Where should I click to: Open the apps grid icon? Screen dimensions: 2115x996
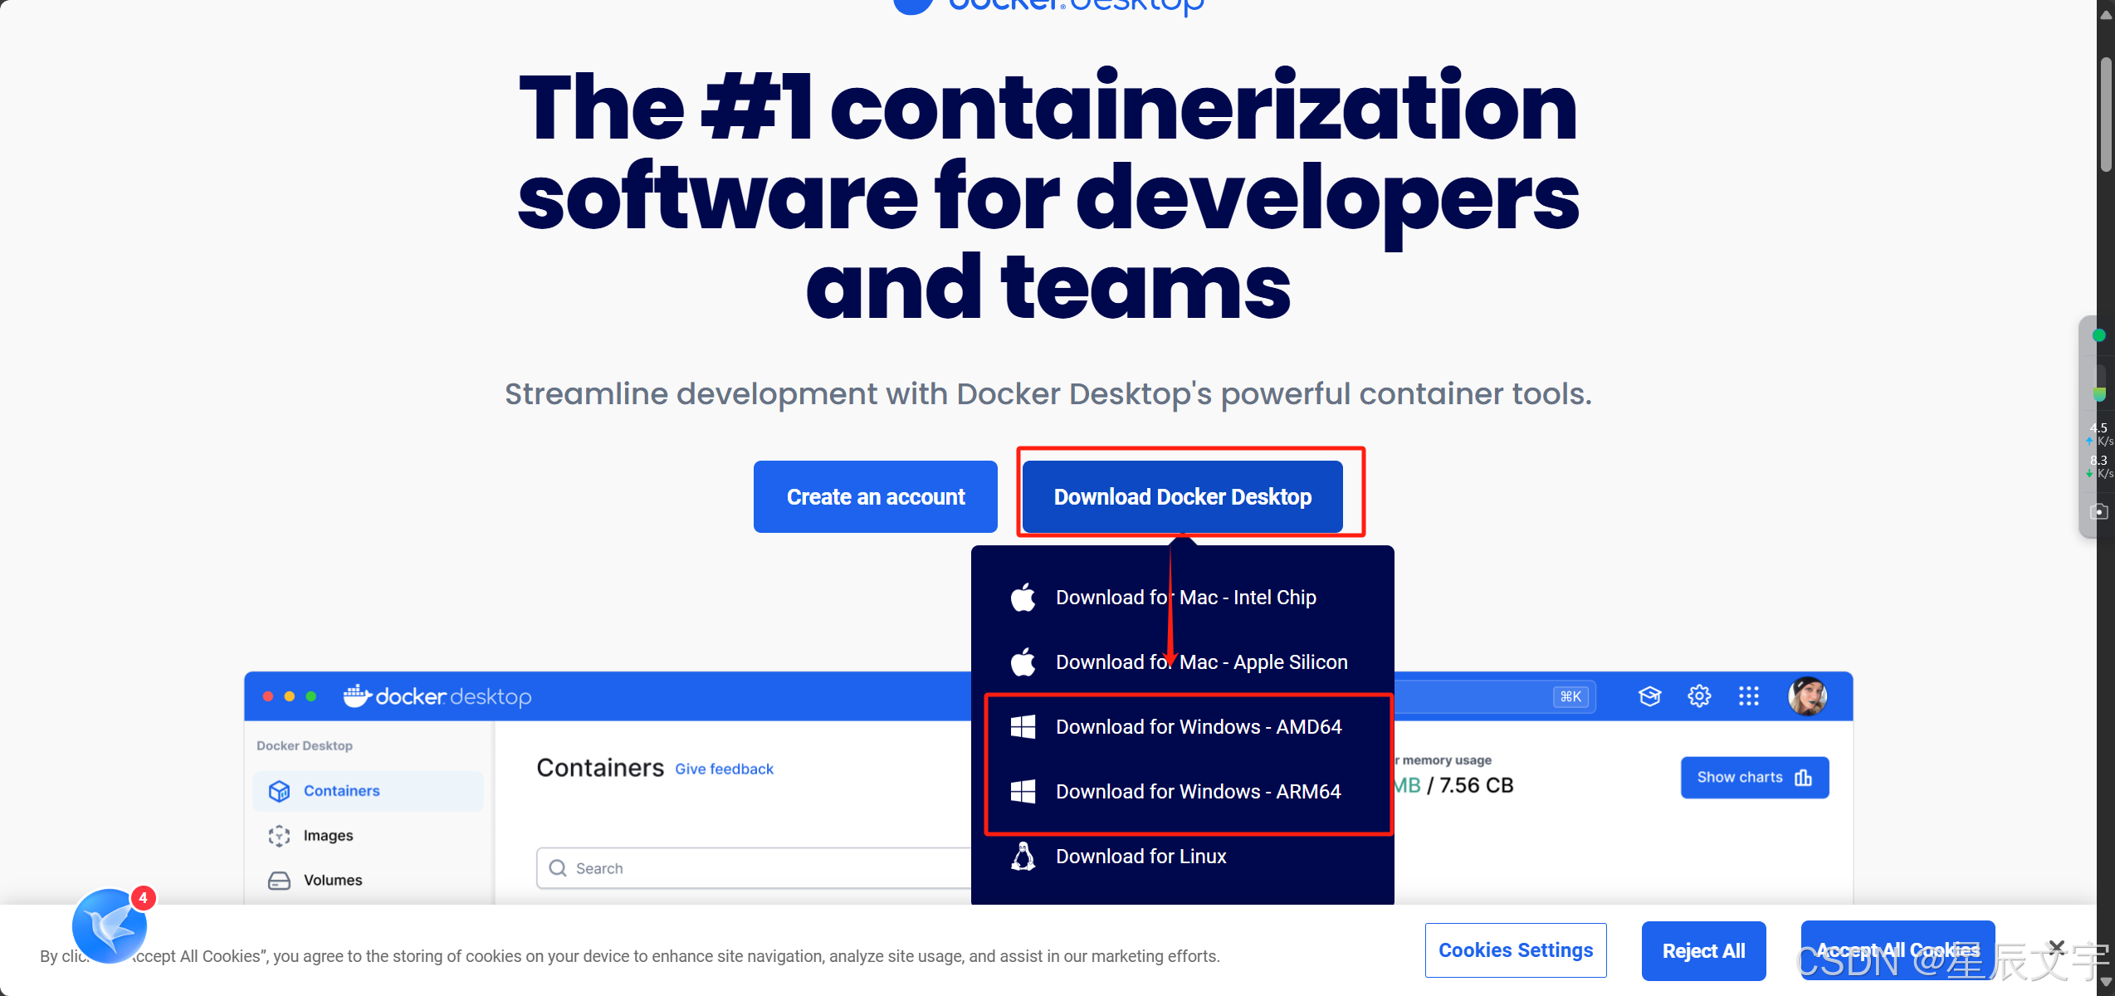[1749, 696]
